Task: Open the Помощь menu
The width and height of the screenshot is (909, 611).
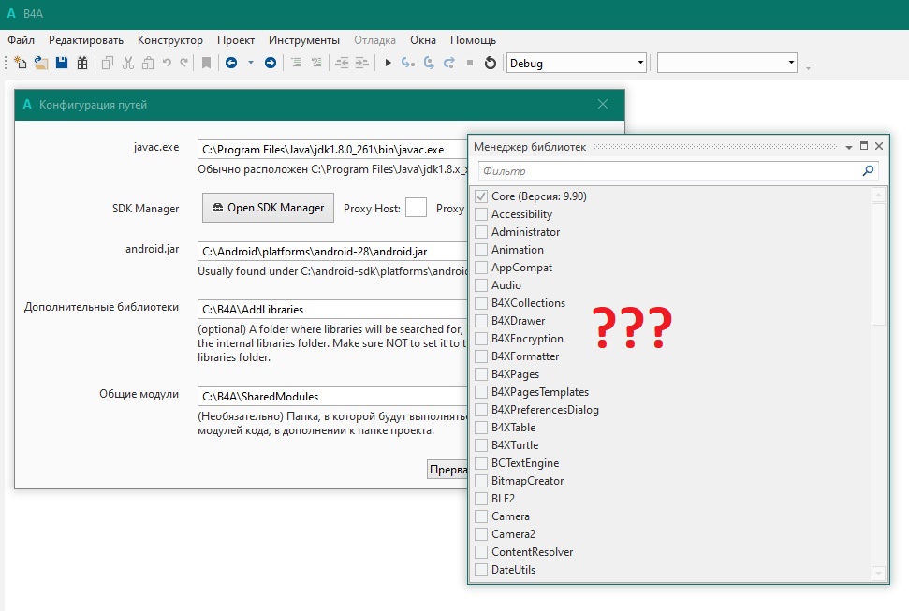Action: click(473, 40)
